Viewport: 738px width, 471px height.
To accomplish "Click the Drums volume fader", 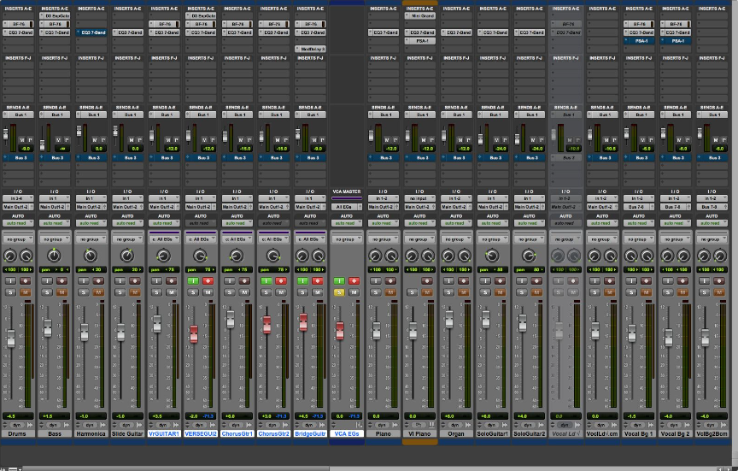I will click(x=11, y=339).
